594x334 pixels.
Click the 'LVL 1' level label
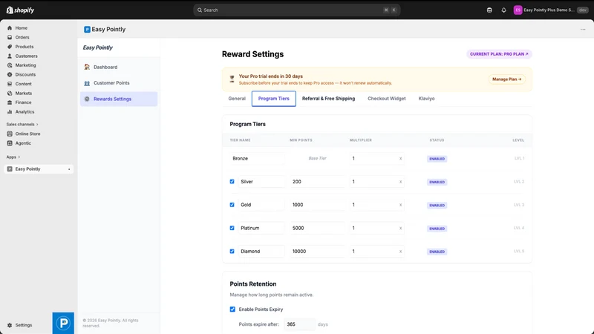[519, 158]
